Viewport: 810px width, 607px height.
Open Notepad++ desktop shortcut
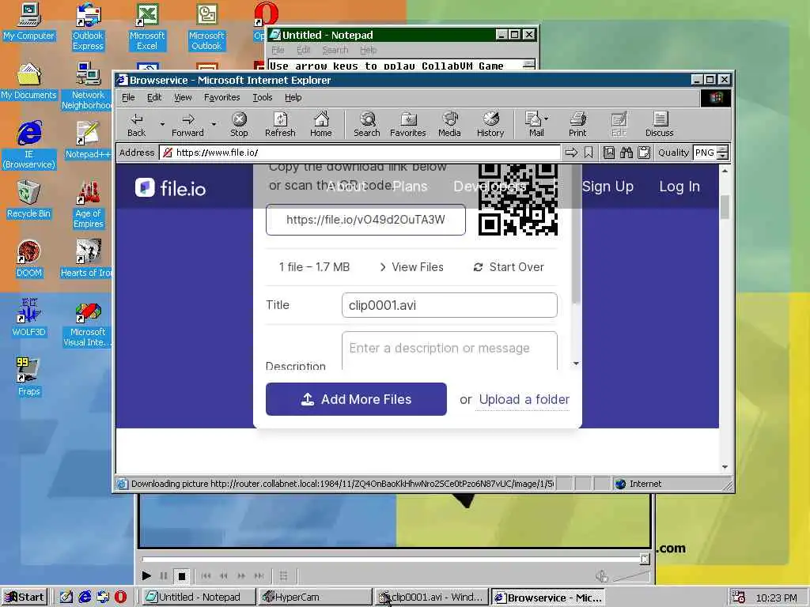(88, 140)
